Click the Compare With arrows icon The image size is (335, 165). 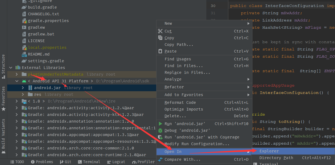160,159
